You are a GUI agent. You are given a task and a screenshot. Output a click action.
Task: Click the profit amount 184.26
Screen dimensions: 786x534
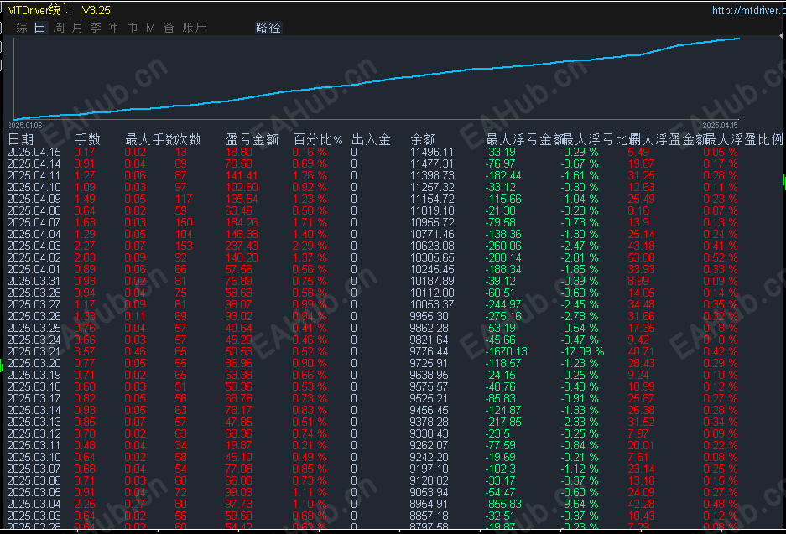click(x=242, y=222)
